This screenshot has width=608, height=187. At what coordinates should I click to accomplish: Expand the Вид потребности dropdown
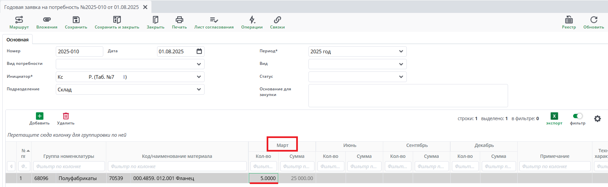point(199,64)
